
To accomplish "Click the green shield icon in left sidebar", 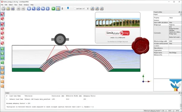I will pos(2,62).
